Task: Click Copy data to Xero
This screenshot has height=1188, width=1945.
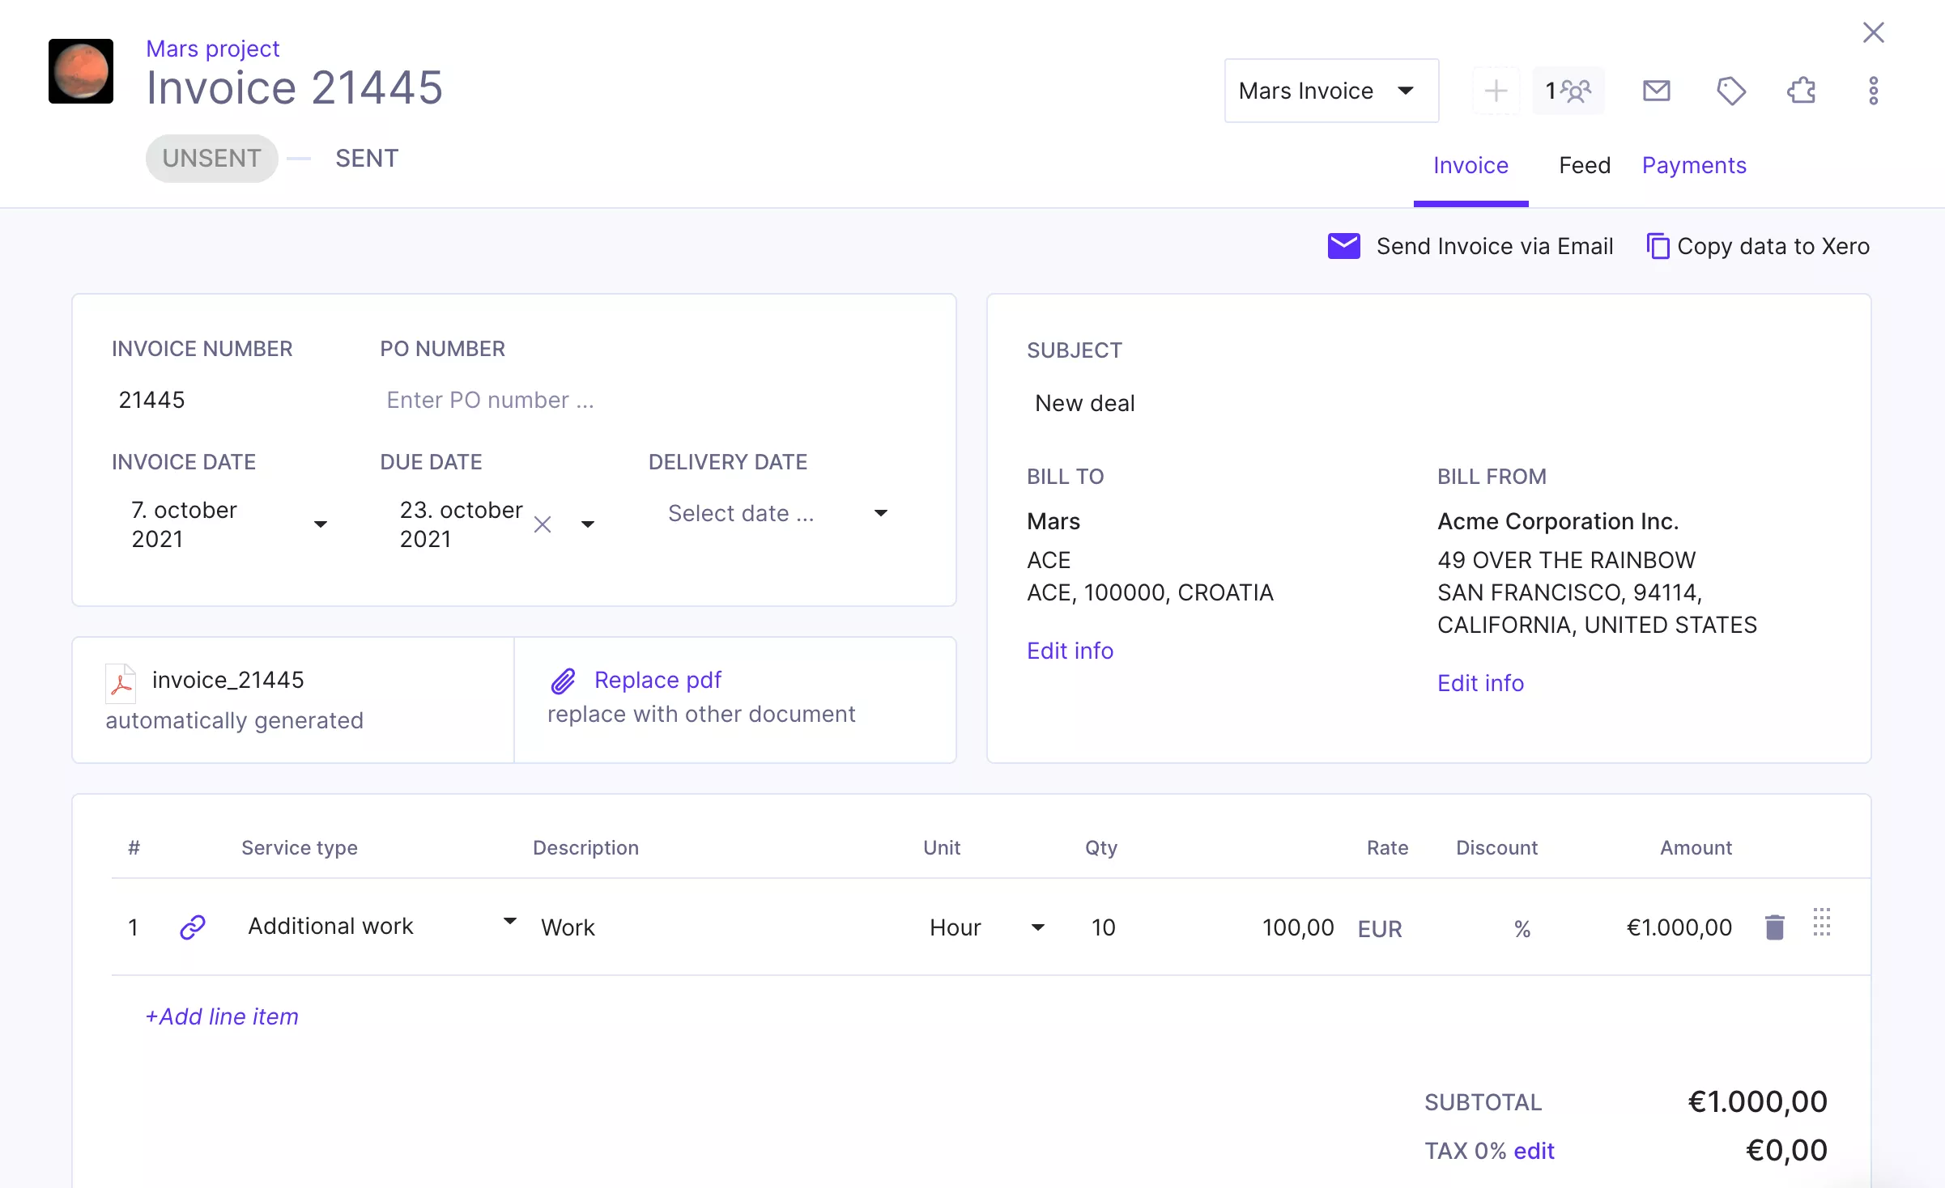Action: pyautogui.click(x=1773, y=246)
